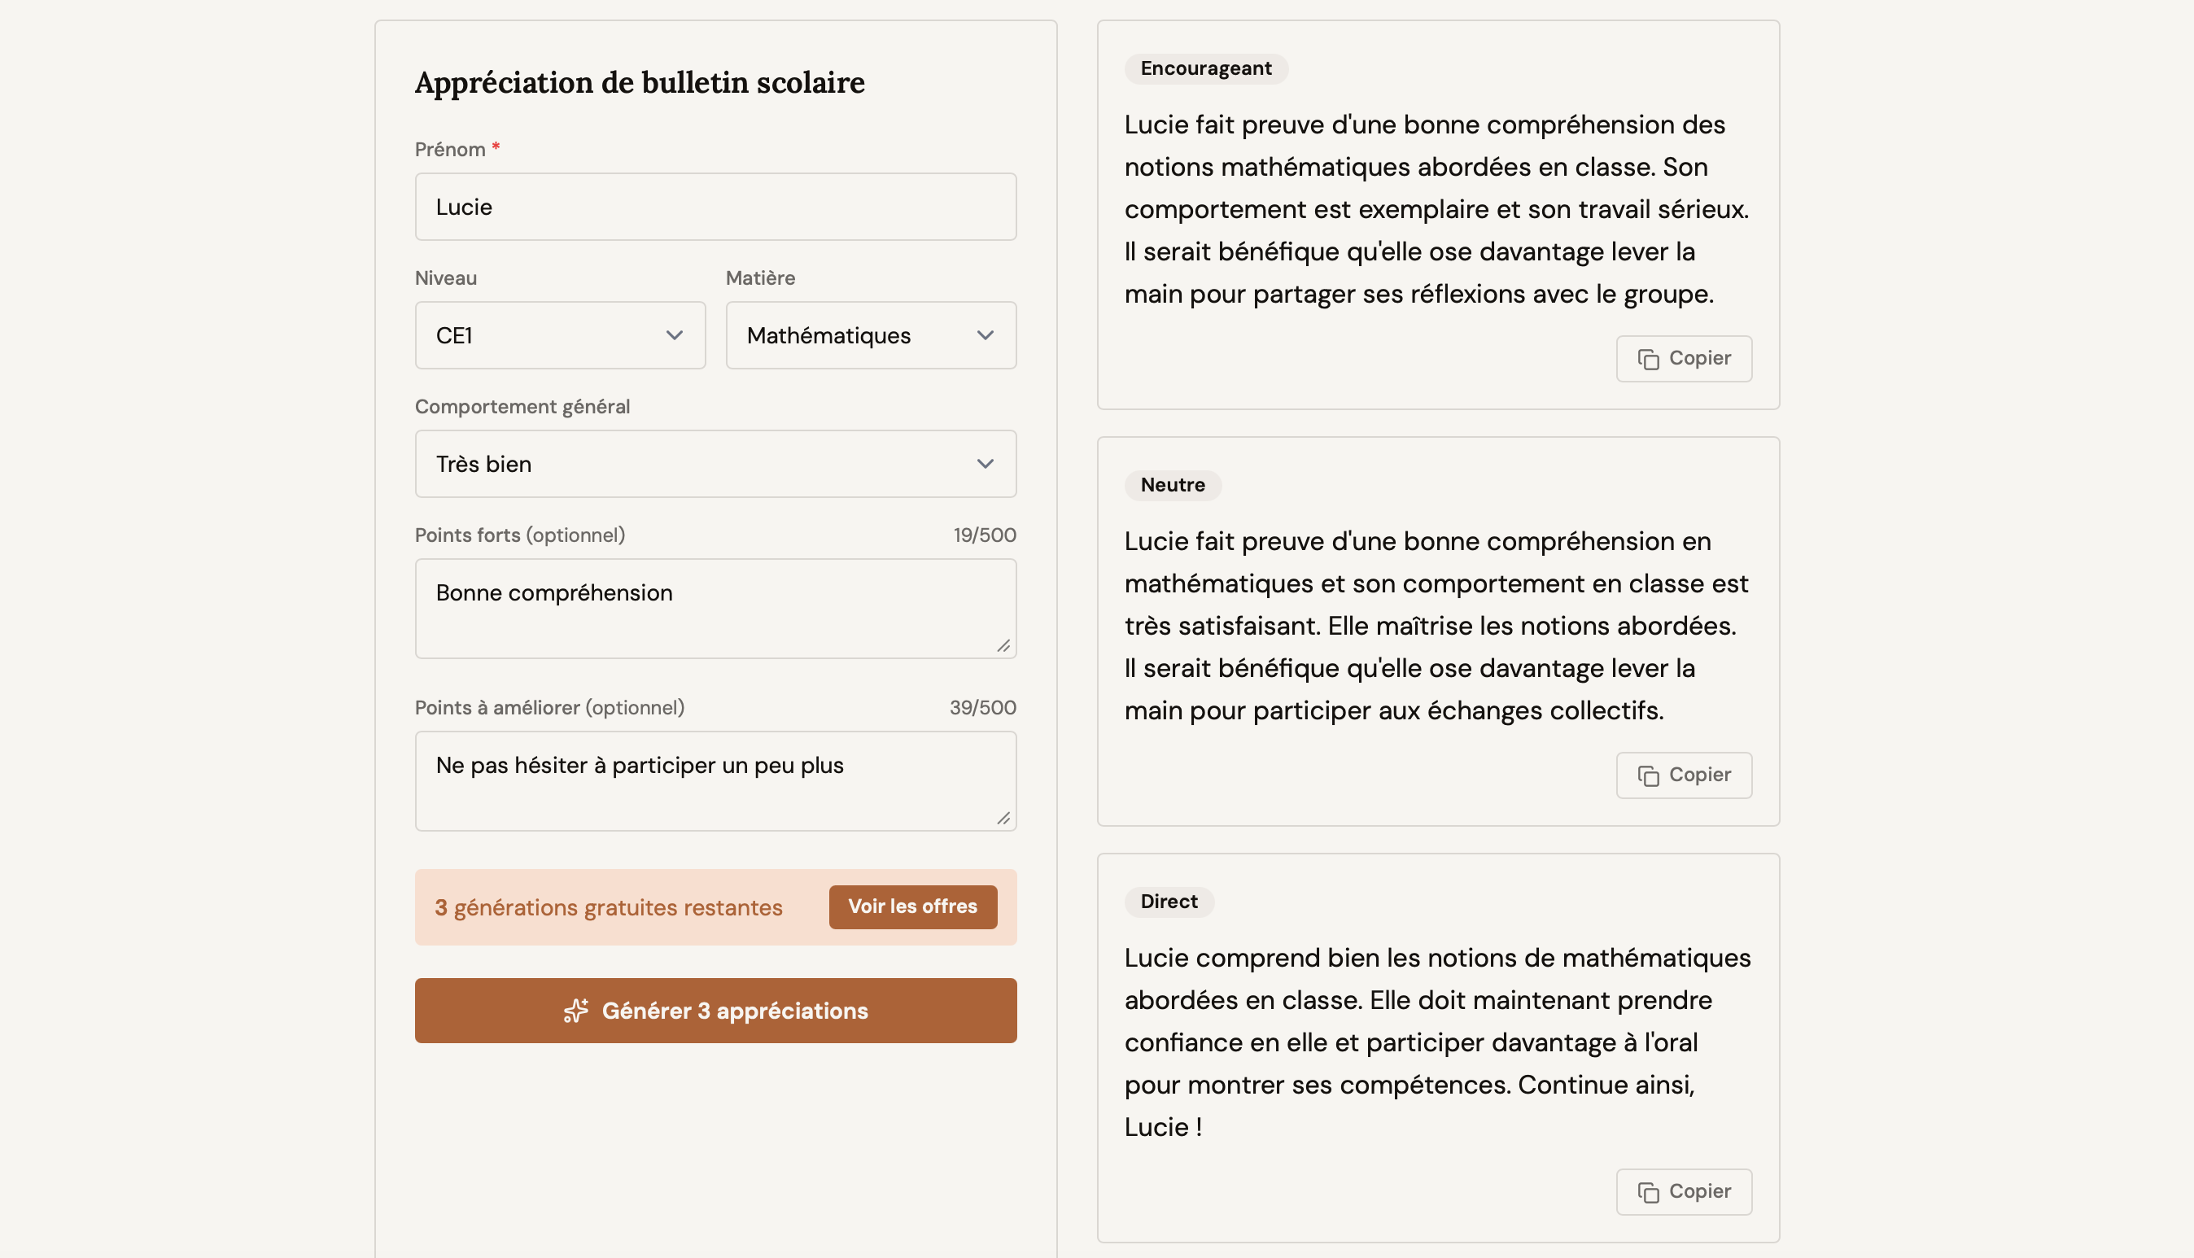The height and width of the screenshot is (1258, 2194).
Task: Click the Direct appreciation paragraph text
Action: pos(1437,1042)
